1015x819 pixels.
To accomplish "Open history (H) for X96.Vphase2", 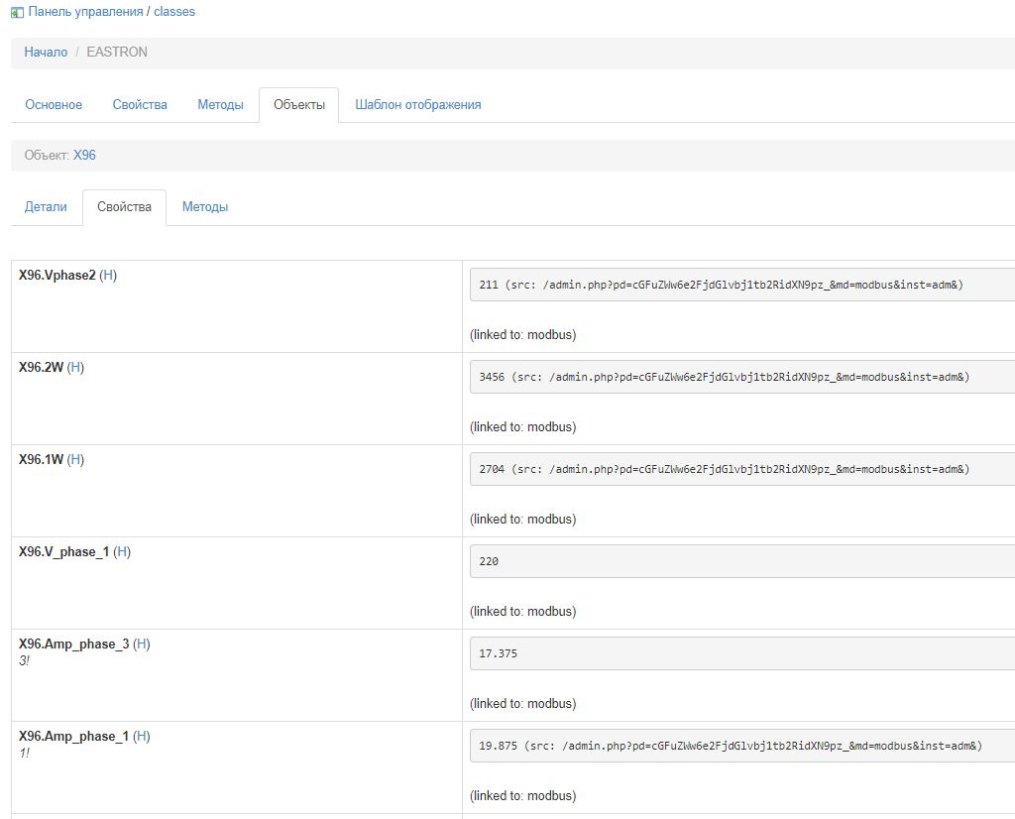I will coord(109,275).
